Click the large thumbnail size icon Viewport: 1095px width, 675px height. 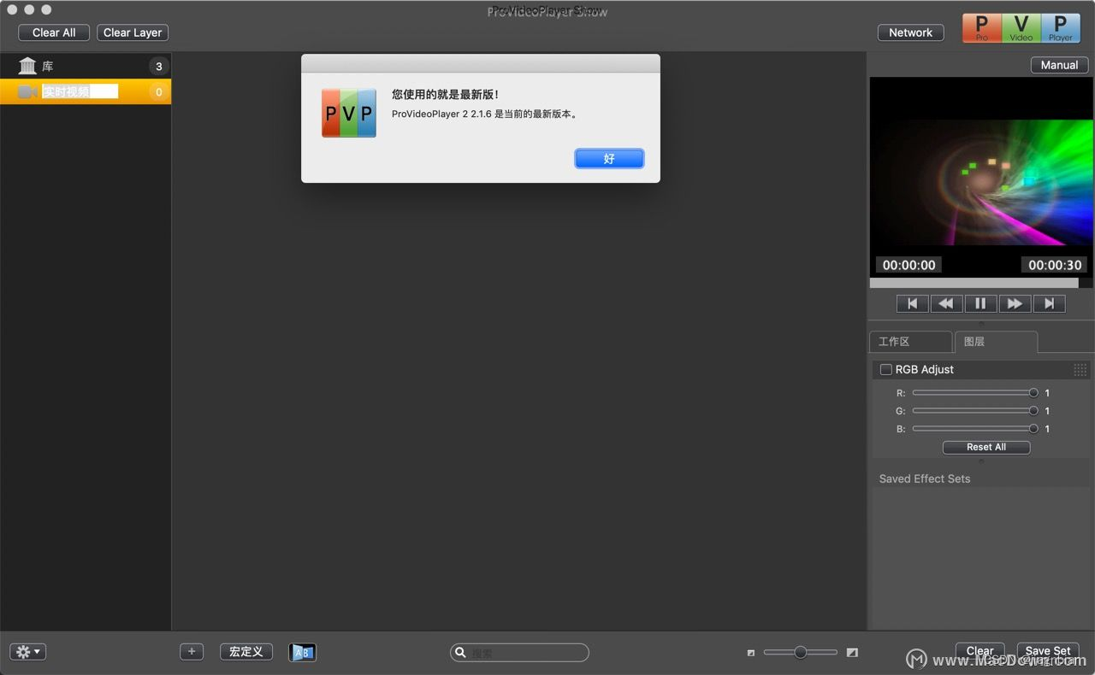(852, 652)
